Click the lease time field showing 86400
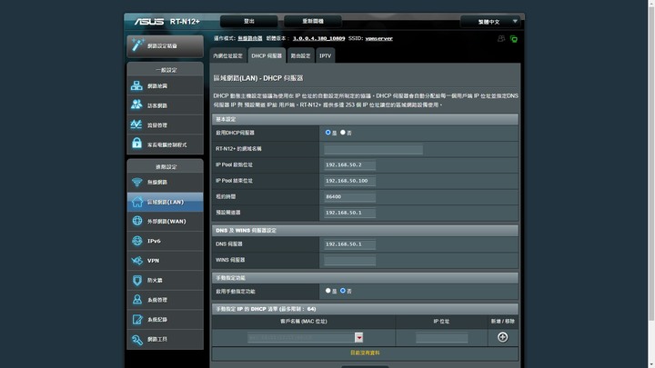 [x=349, y=196]
